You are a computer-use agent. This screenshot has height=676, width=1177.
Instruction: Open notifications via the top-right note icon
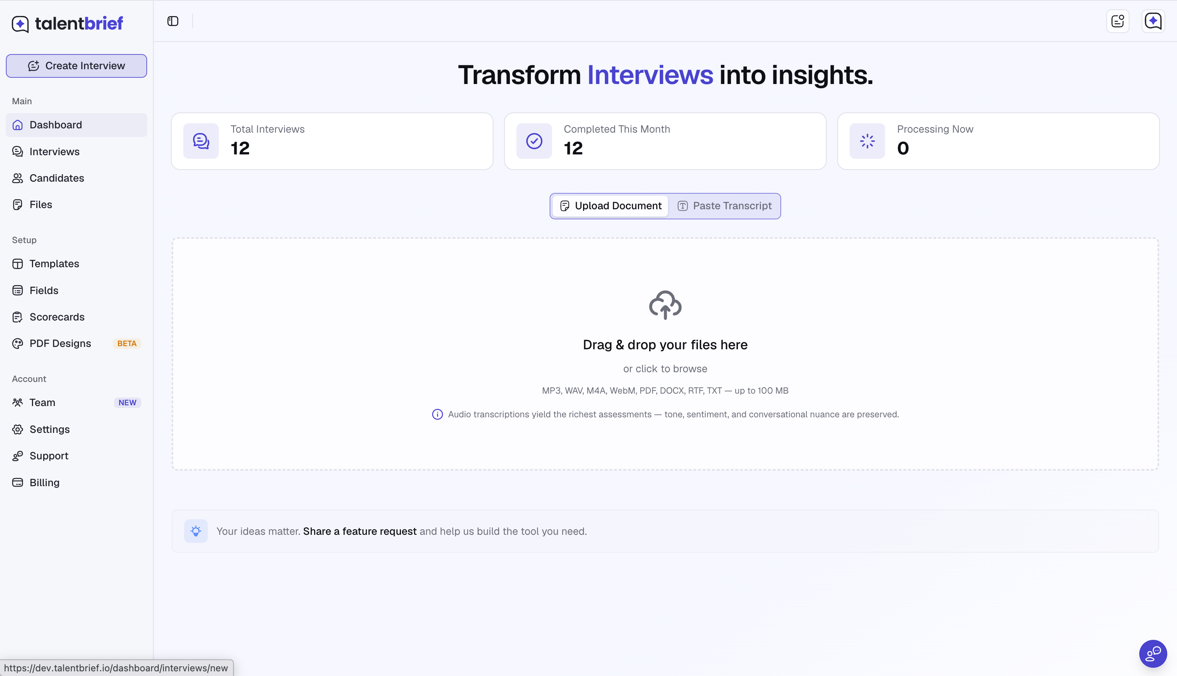click(x=1118, y=21)
